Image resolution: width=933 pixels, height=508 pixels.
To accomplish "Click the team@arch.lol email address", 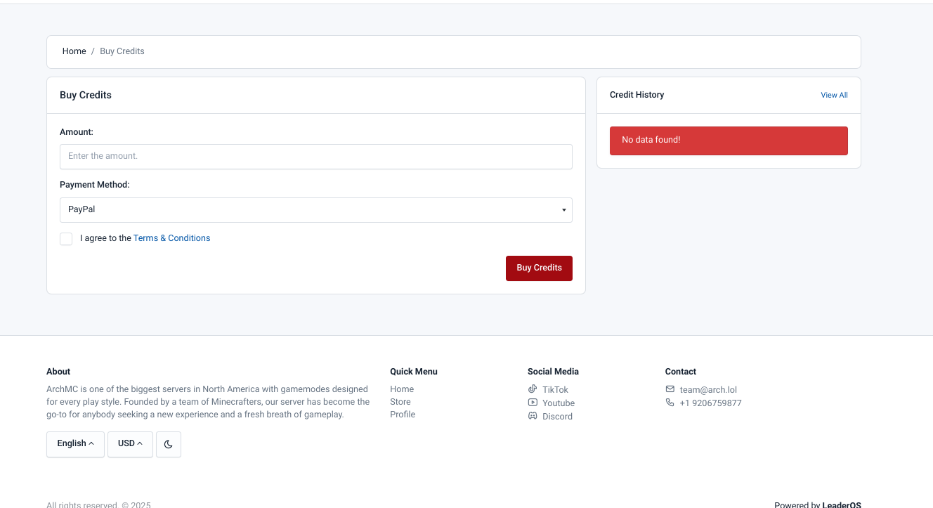I will 708,390.
